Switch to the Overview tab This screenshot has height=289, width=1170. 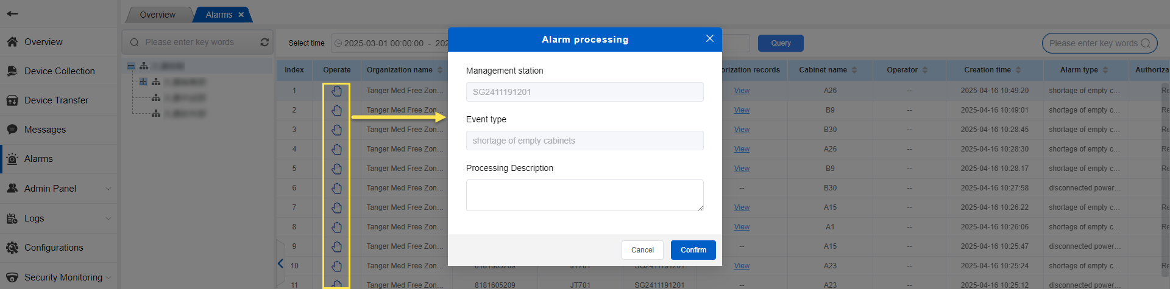157,15
